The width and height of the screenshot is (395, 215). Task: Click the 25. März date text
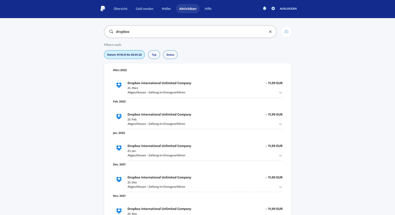[133, 88]
